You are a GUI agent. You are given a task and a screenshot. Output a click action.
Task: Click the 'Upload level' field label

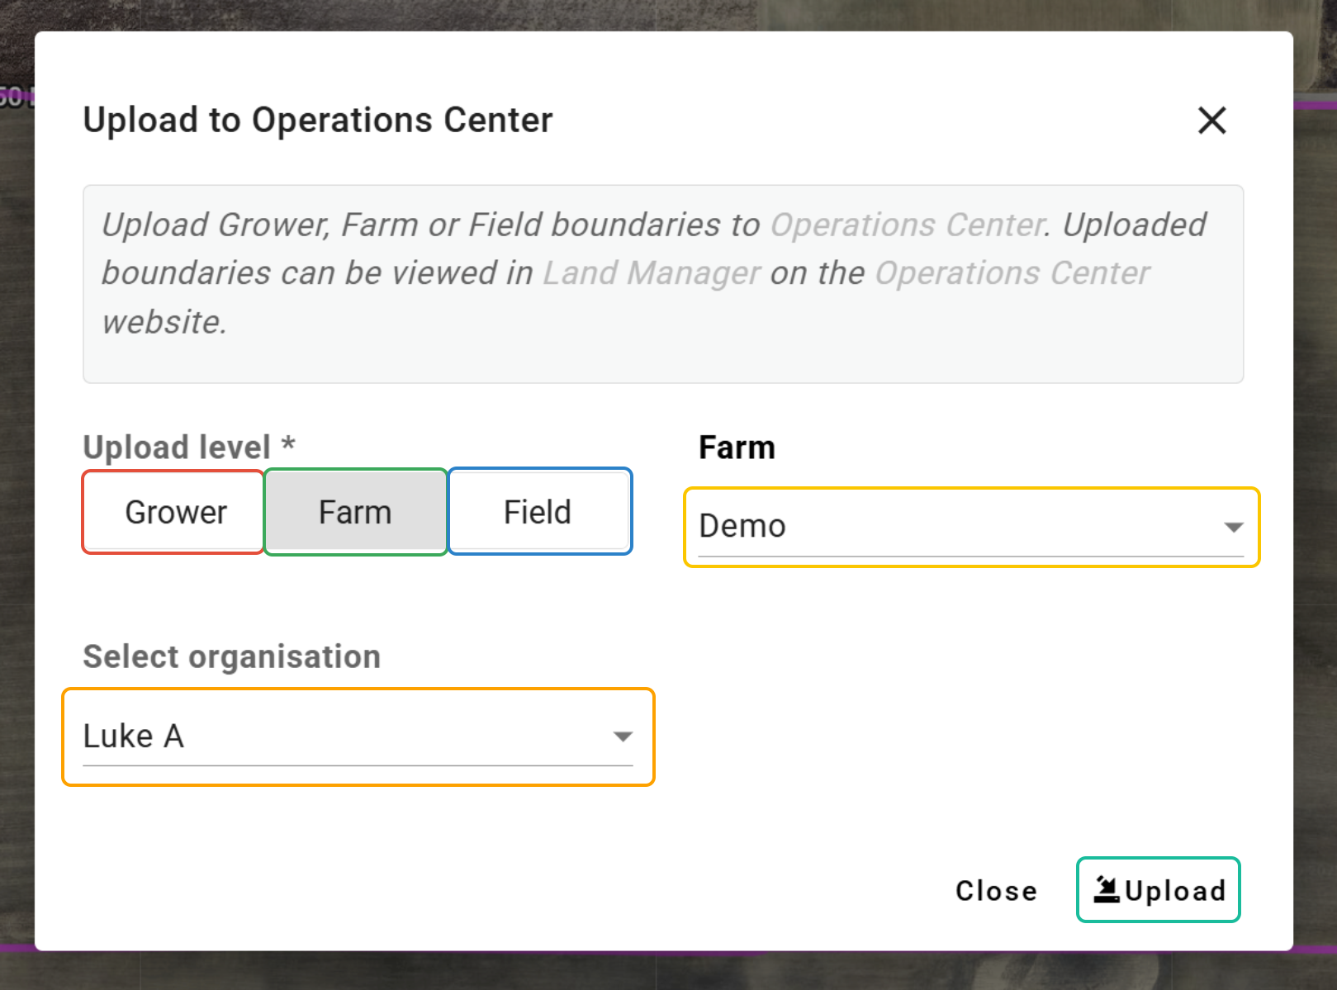(177, 448)
